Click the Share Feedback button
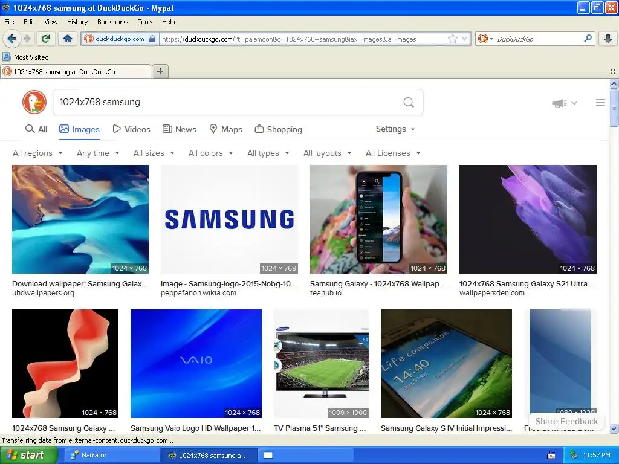 (x=566, y=421)
